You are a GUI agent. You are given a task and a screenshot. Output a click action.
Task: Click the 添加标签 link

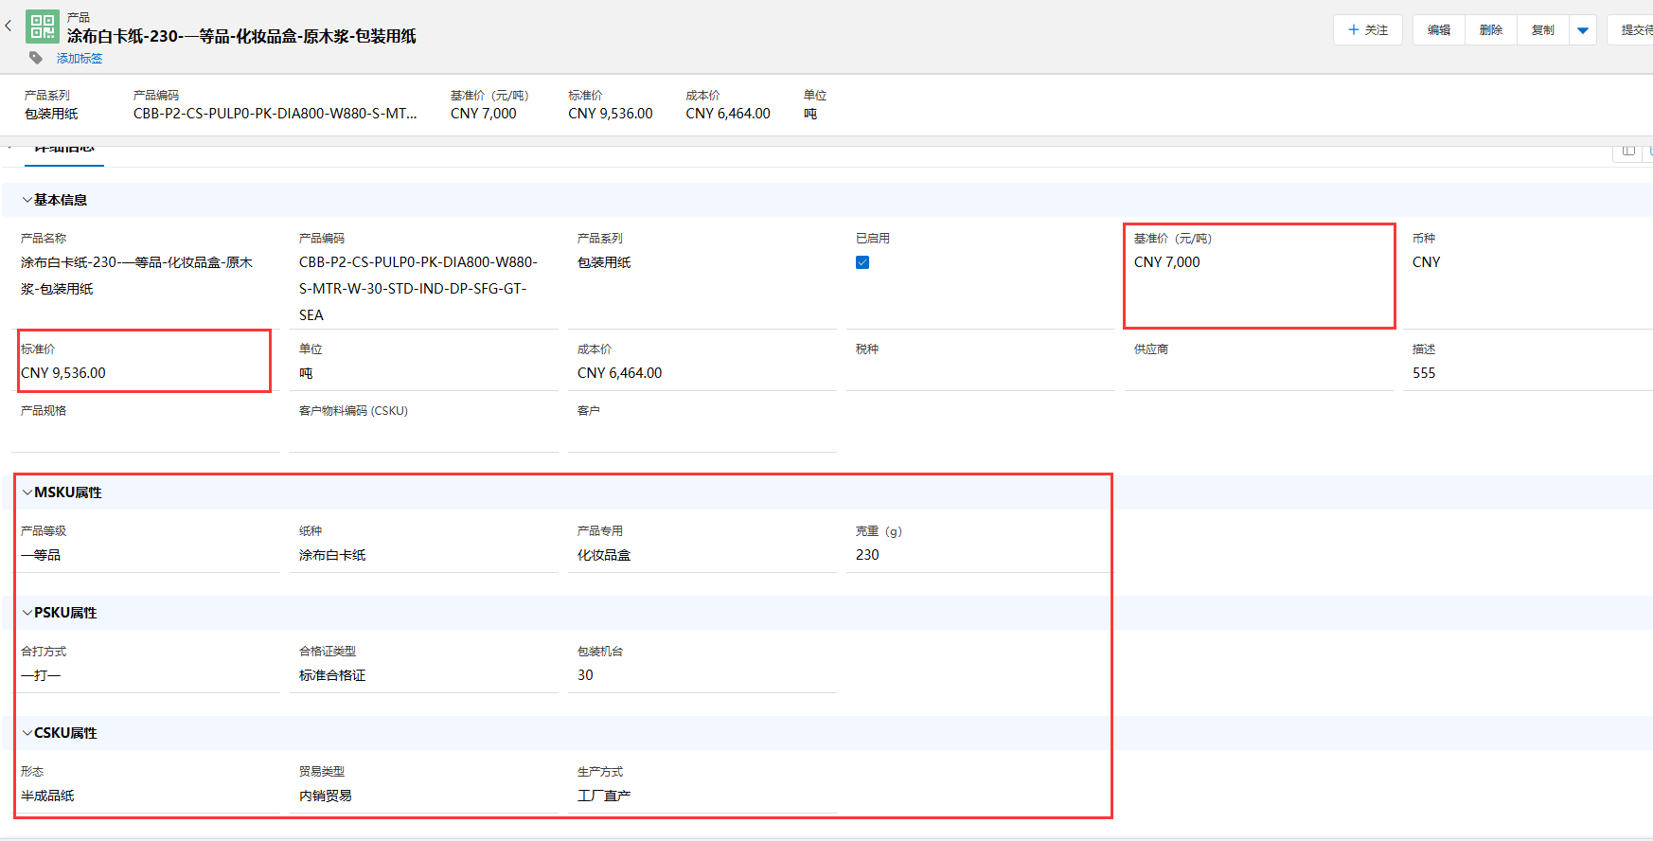point(80,59)
